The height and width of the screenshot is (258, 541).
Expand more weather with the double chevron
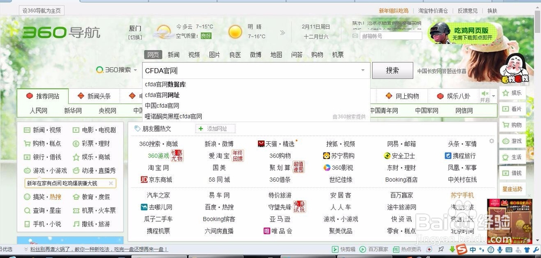[282, 33]
